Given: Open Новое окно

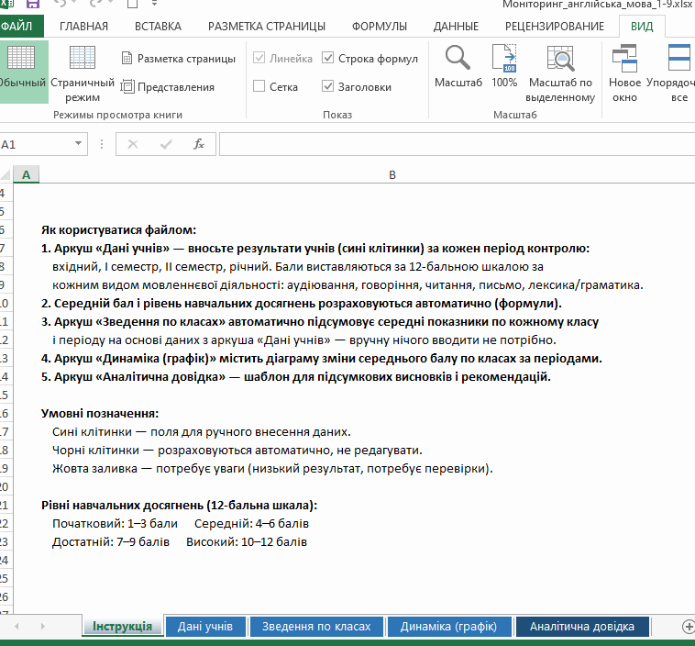Looking at the screenshot, I should pos(624,73).
